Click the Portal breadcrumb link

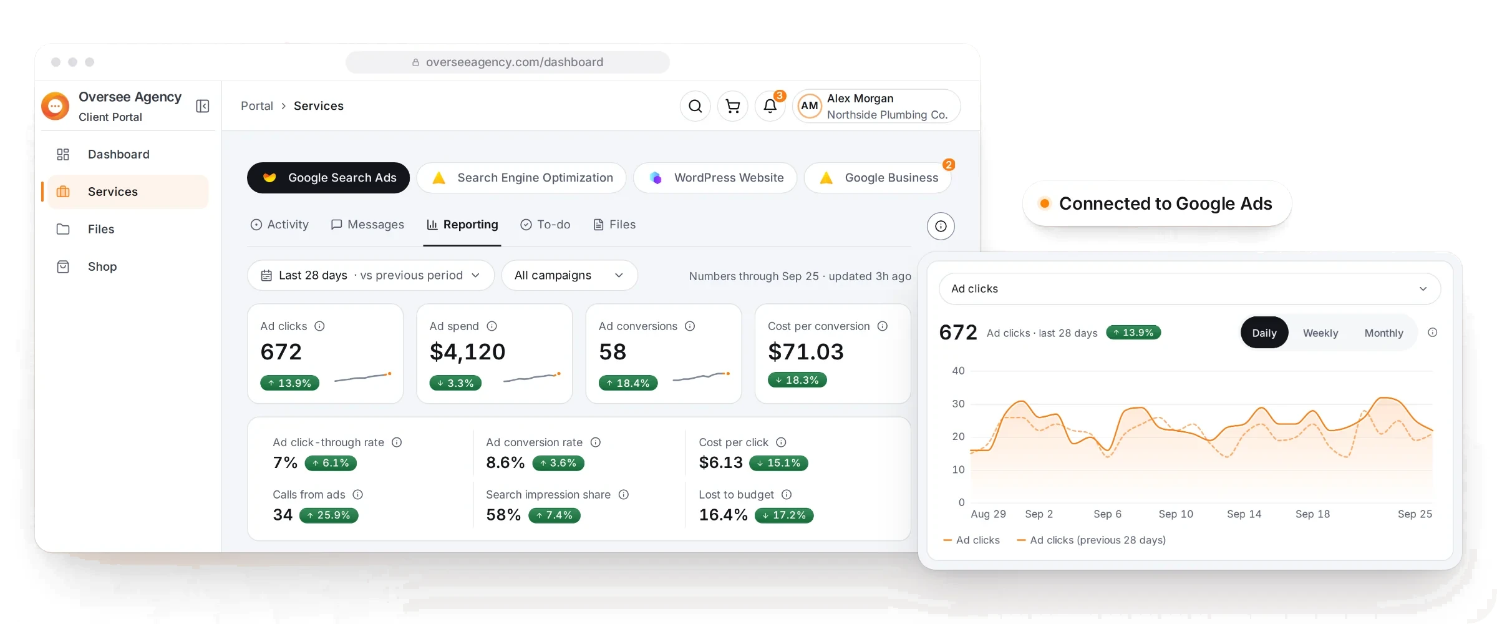[x=257, y=106]
